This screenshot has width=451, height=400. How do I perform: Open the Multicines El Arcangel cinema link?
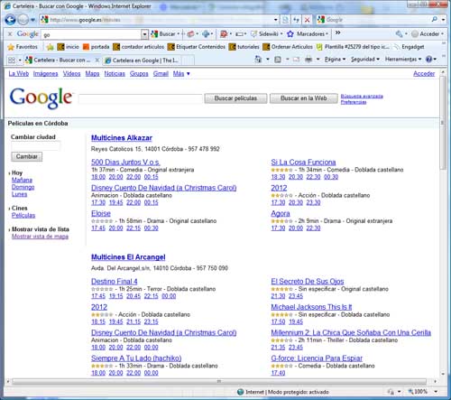coord(128,257)
